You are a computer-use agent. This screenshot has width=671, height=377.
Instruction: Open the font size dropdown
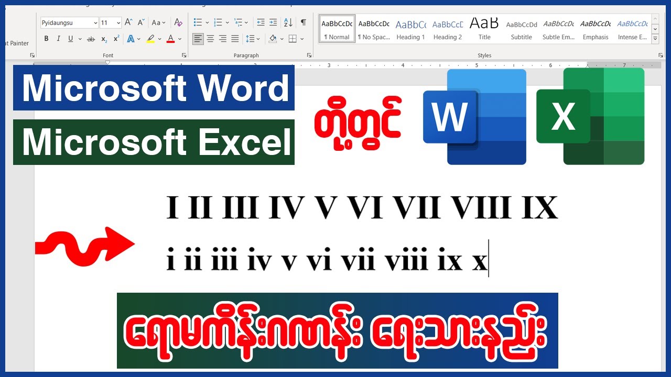118,23
